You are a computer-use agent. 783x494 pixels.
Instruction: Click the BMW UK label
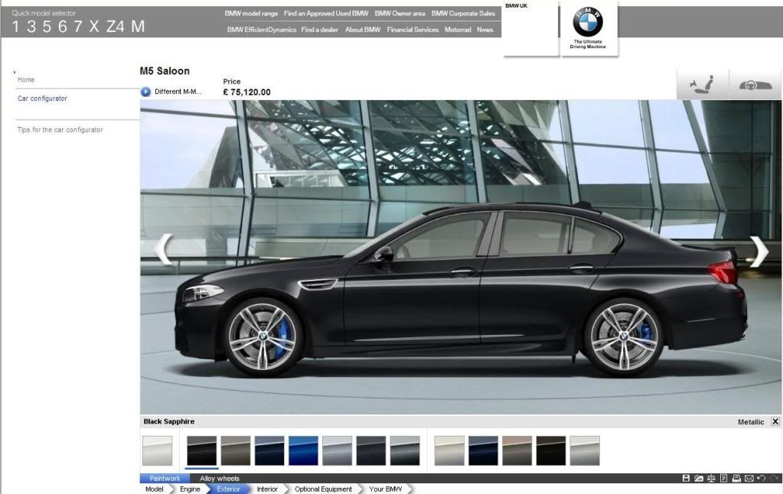517,6
